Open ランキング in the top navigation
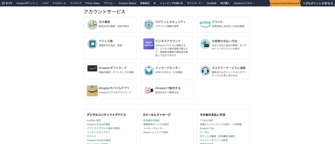The width and height of the screenshot is (335, 144). tap(76, 3)
